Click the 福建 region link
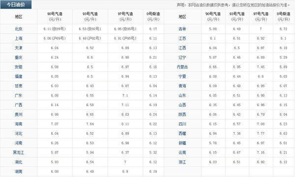 tap(19, 76)
